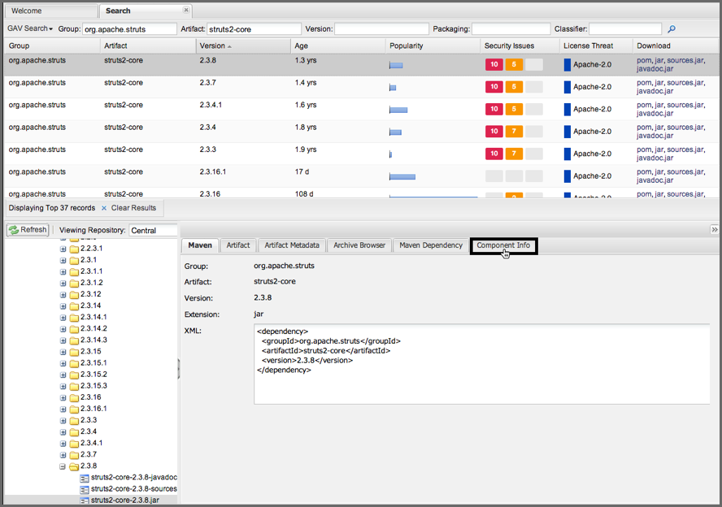Open the GAV Search dropdown
Image resolution: width=722 pixels, height=507 pixels.
30,28
